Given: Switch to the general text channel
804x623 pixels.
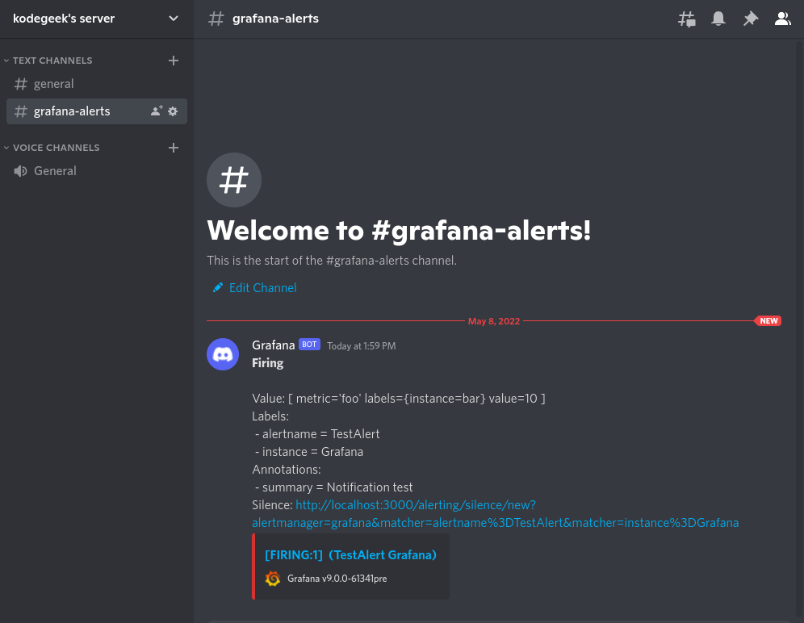Looking at the screenshot, I should click(x=53, y=84).
